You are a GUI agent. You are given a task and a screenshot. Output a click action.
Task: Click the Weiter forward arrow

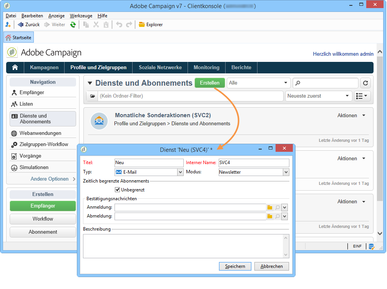[55, 25]
